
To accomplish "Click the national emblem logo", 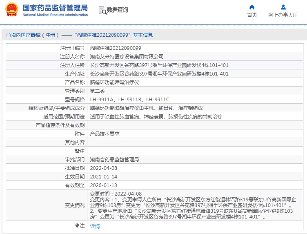I will pos(12,10).
